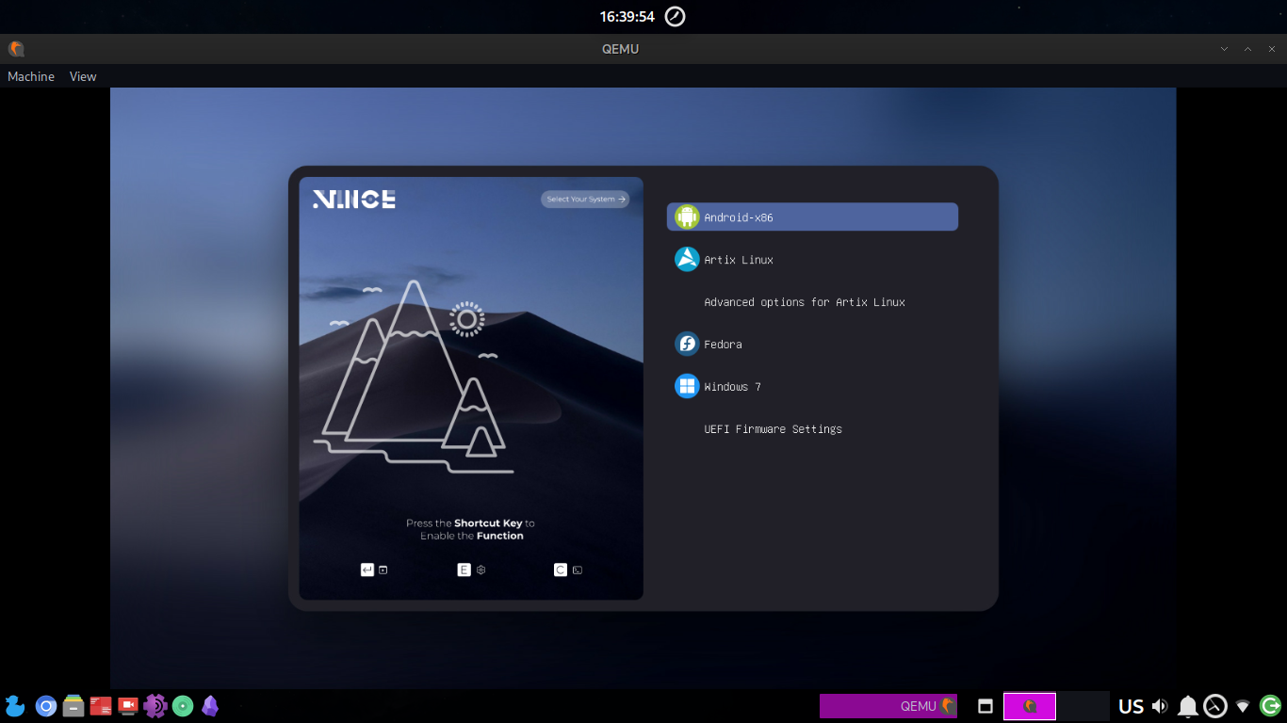Viewport: 1287px width, 723px height.
Task: Click the Select Your System button
Action: pyautogui.click(x=585, y=199)
